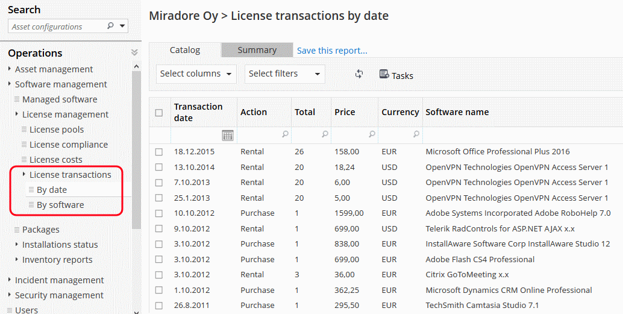Check the 7.10.2013 transaction row checkbox

coord(159,183)
